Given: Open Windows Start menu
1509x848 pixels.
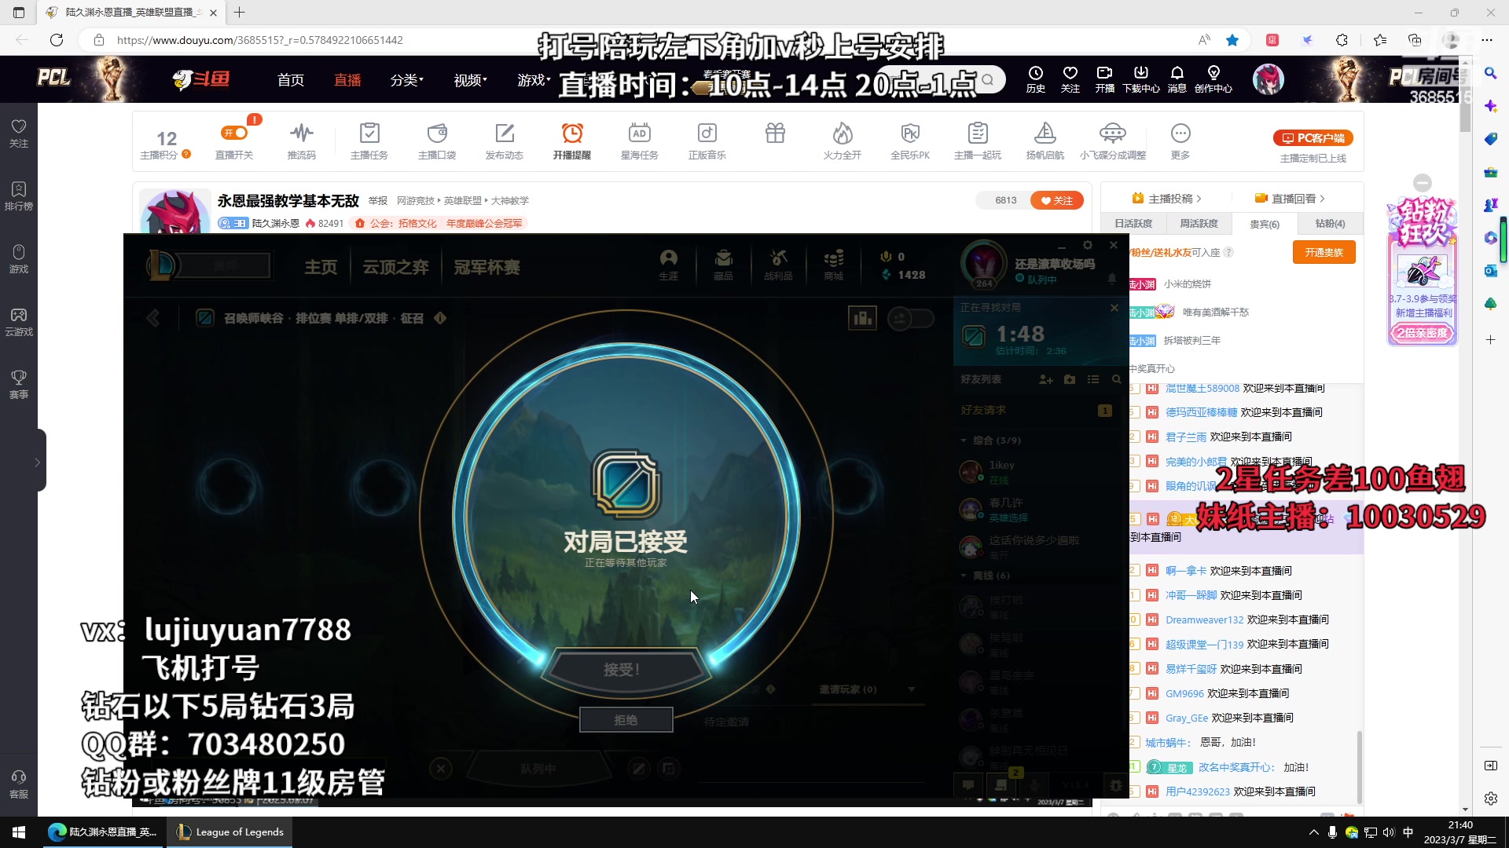Looking at the screenshot, I should (x=19, y=832).
